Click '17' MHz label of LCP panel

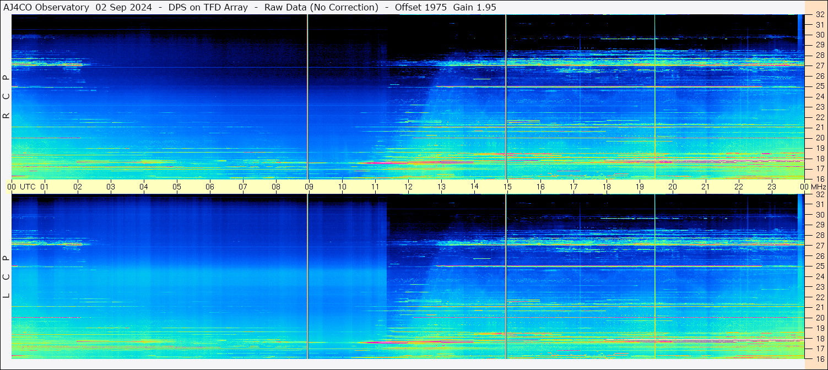[820, 349]
